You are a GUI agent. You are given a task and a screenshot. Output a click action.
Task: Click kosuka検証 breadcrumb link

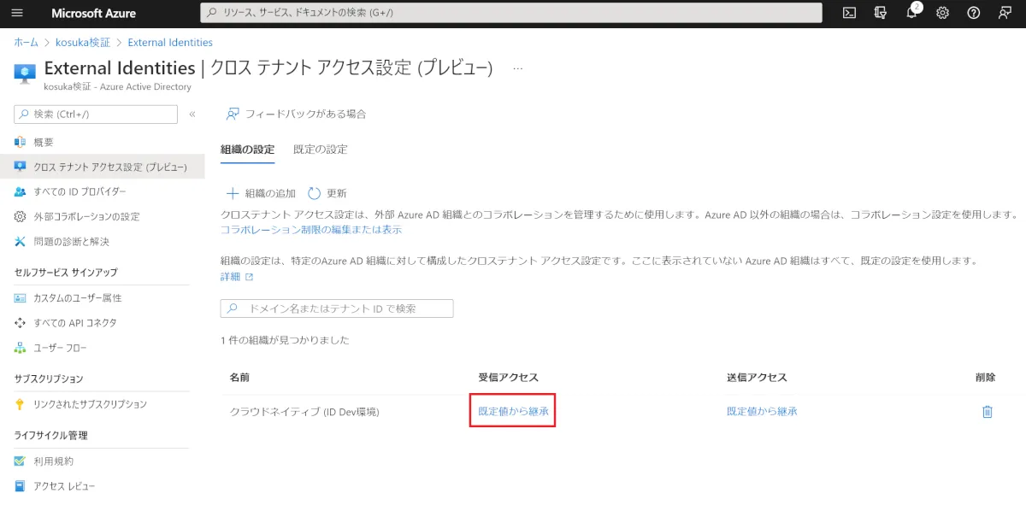pyautogui.click(x=83, y=42)
